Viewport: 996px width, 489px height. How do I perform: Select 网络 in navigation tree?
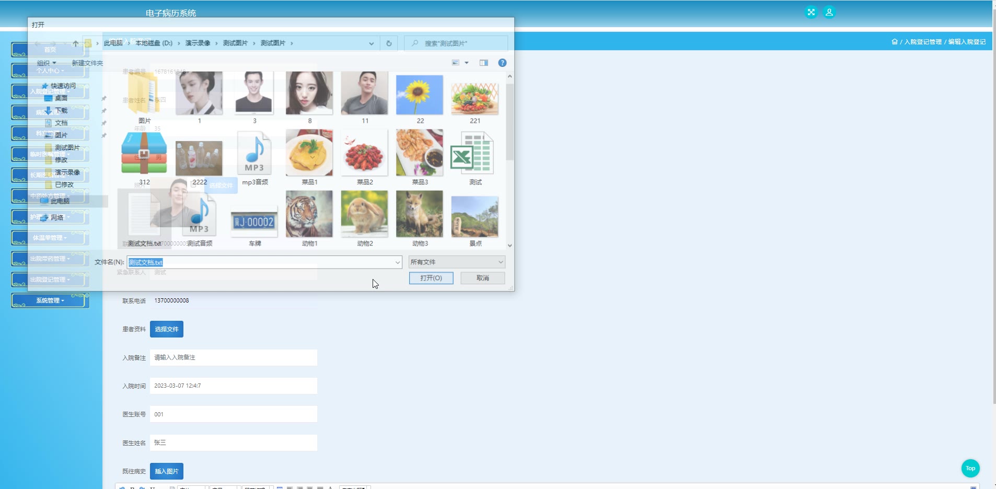point(52,217)
